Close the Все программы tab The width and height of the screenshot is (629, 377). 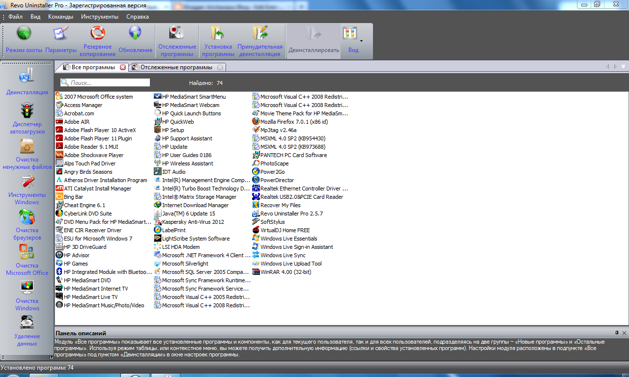point(123,67)
